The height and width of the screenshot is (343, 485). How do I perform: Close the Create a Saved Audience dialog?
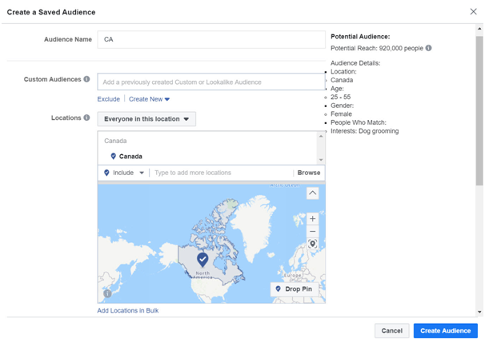pos(473,12)
